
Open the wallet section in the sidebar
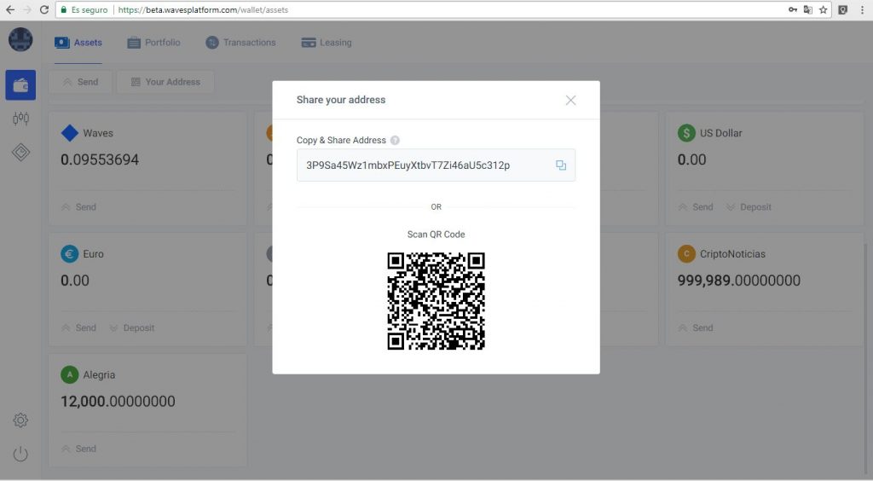pos(20,85)
